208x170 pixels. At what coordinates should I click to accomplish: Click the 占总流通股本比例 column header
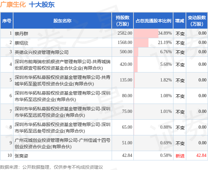(153, 21)
